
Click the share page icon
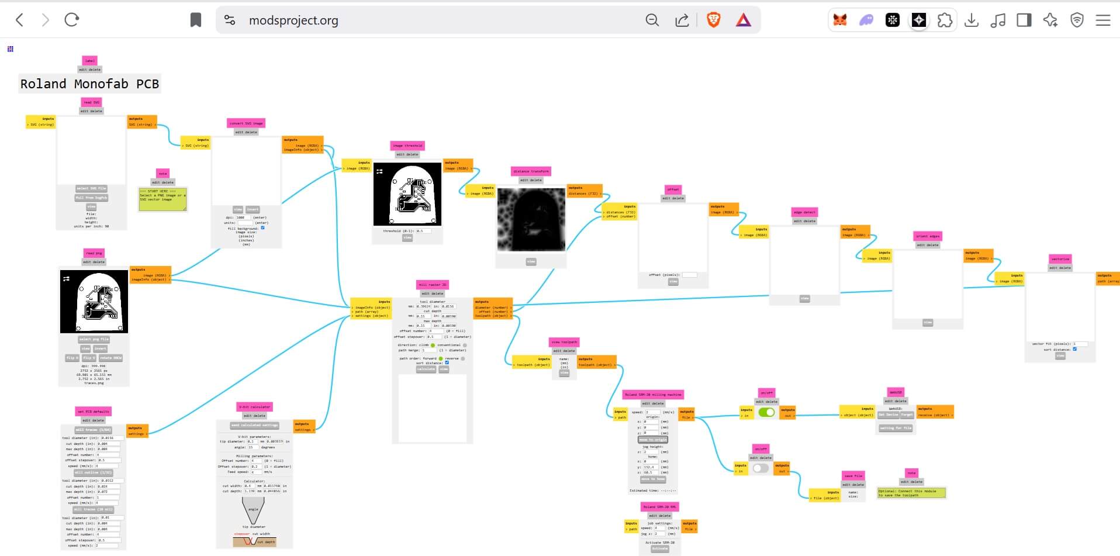682,20
